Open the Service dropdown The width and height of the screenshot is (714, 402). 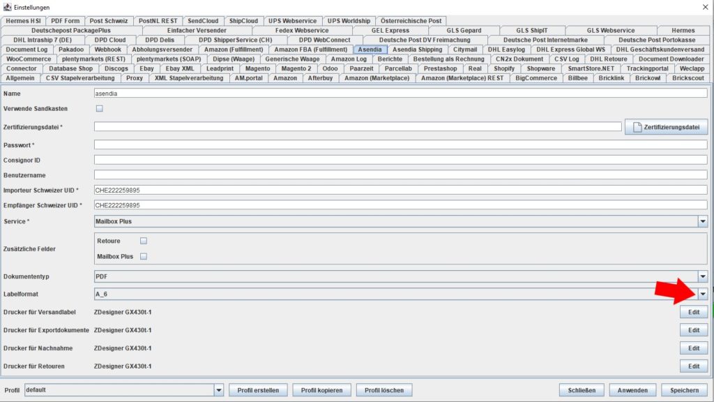pyautogui.click(x=703, y=221)
